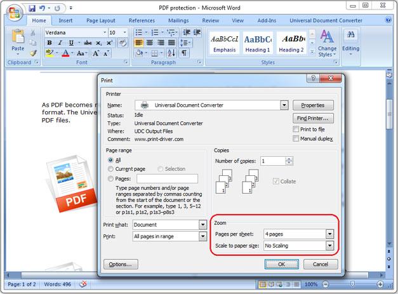This screenshot has width=398, height=294.
Task: Click the Find Printer button
Action: coord(313,118)
